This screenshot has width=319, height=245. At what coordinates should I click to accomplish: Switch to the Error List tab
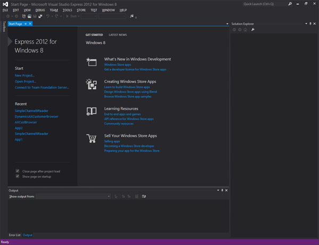click(15, 235)
